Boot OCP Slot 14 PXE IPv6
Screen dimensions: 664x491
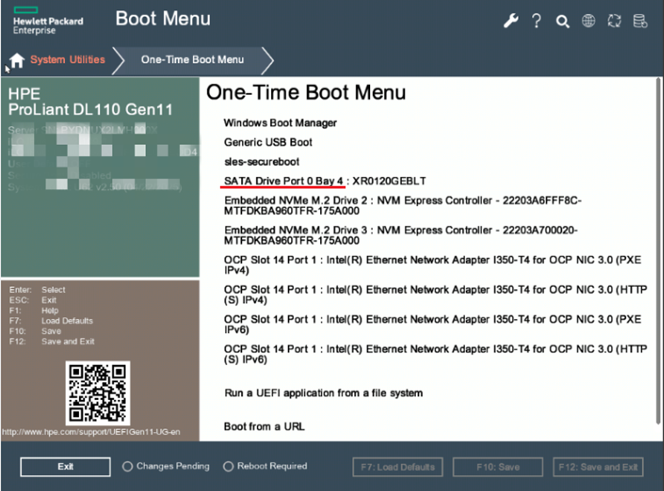point(432,325)
